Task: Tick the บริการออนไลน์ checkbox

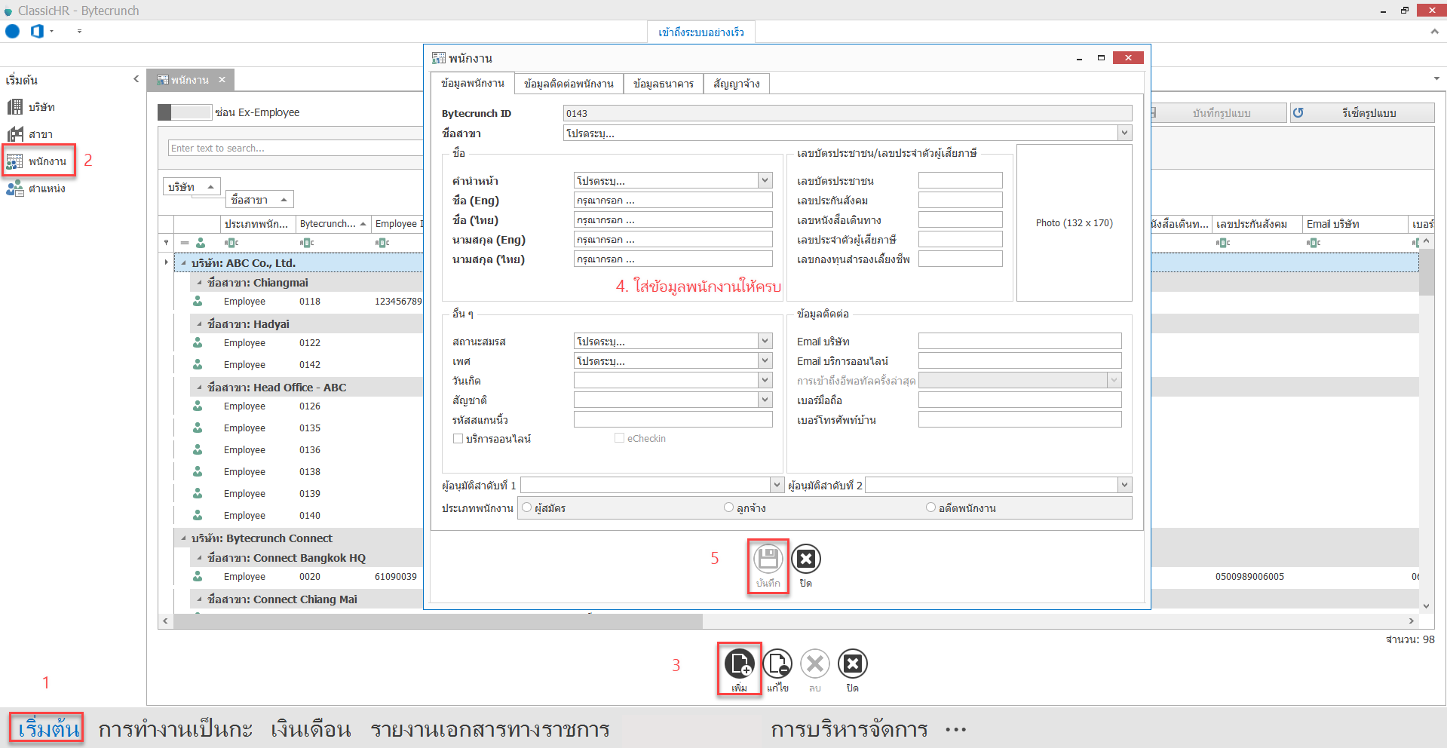Action: tap(458, 438)
